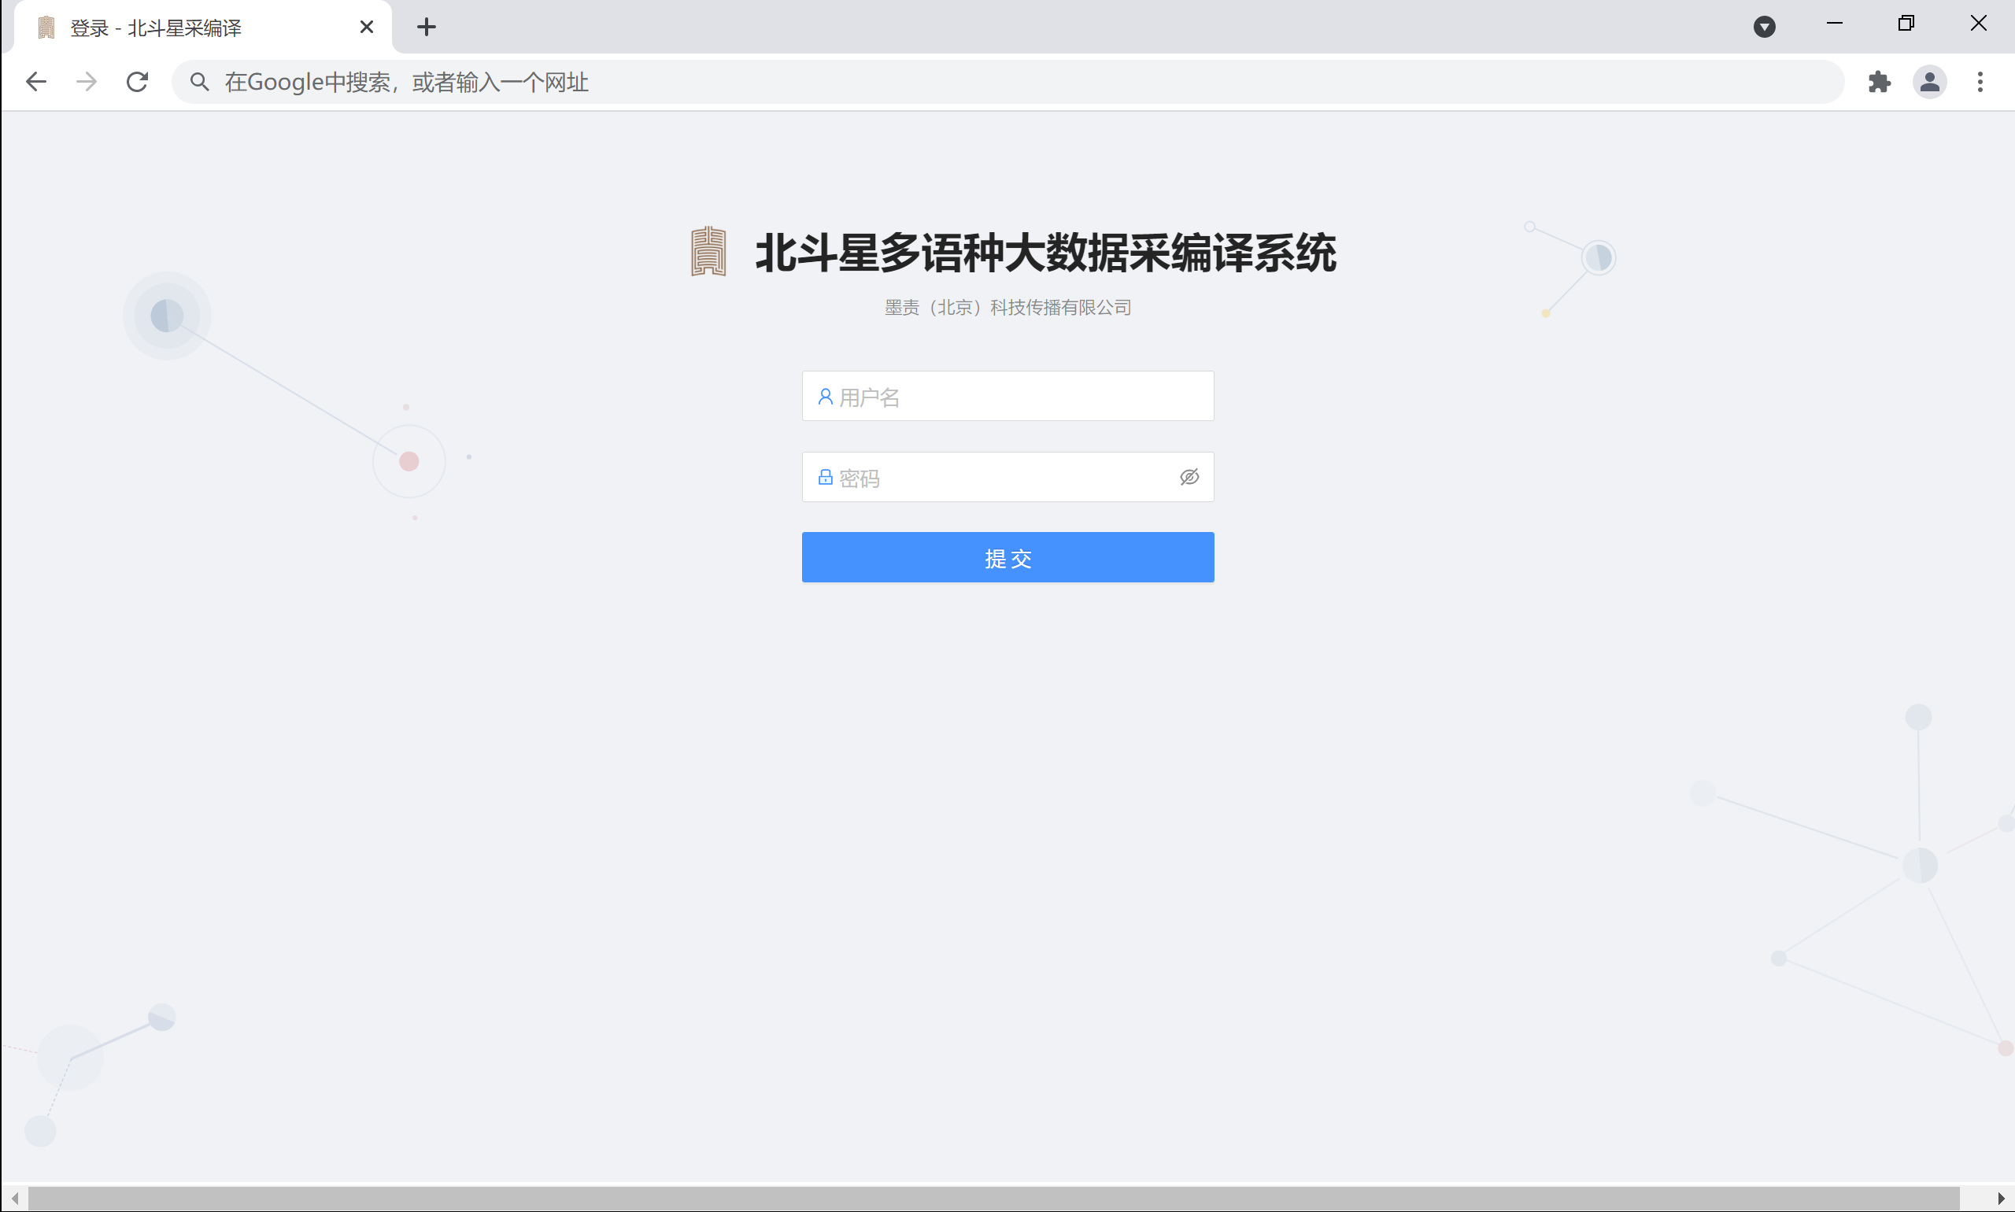The image size is (2015, 1212).
Task: Focus the address bar search field
Action: [x=1007, y=82]
